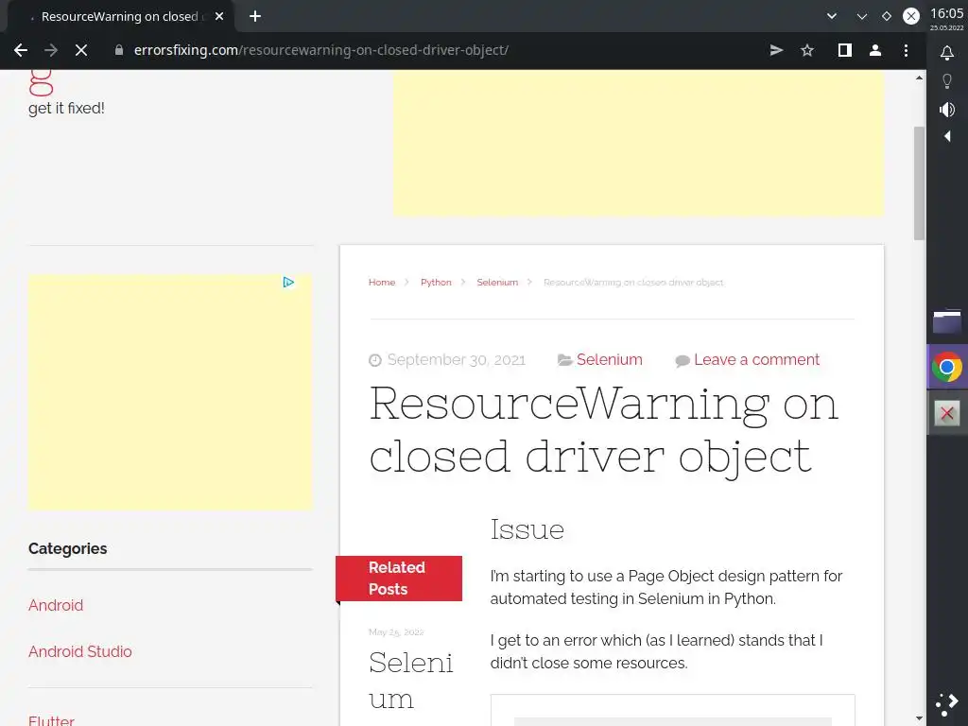Screen dimensions: 968x726
Task: Click the speech bubble comment icon
Action: click(683, 360)
